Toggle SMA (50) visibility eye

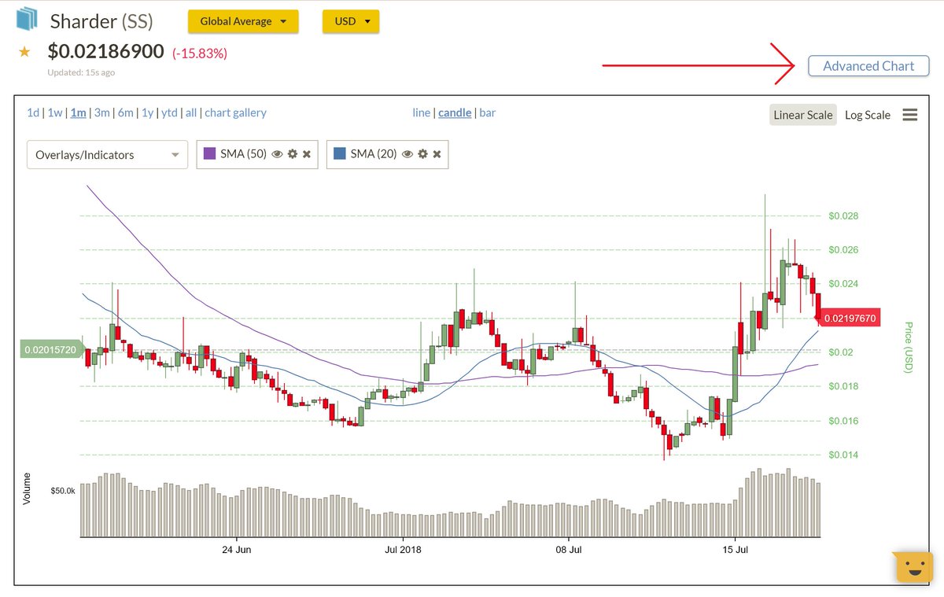[277, 154]
